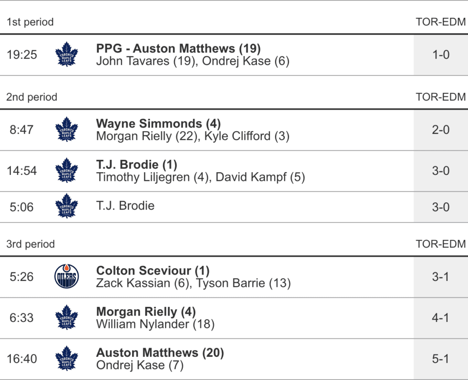Click the Maple Leafs logo in the 16:40 goal row

click(x=67, y=359)
